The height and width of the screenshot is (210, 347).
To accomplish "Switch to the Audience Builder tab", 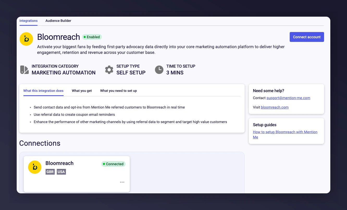I will point(58,21).
